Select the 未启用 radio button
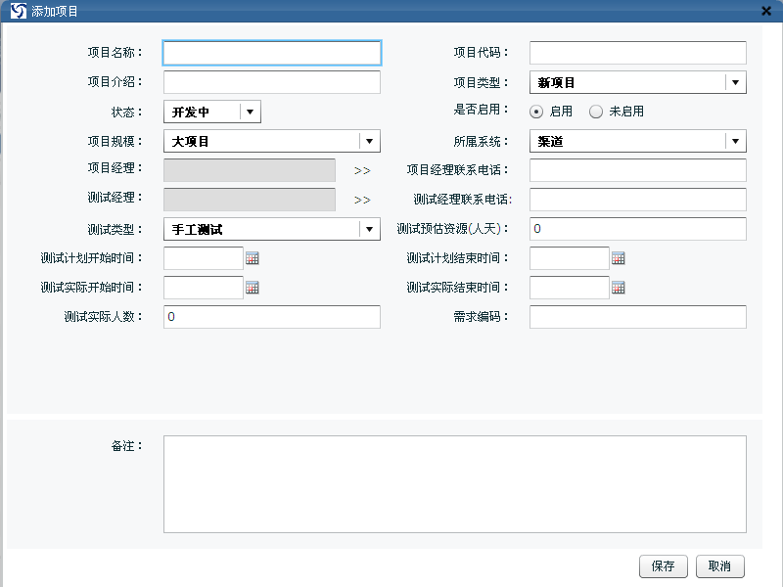The width and height of the screenshot is (783, 587). coord(596,112)
